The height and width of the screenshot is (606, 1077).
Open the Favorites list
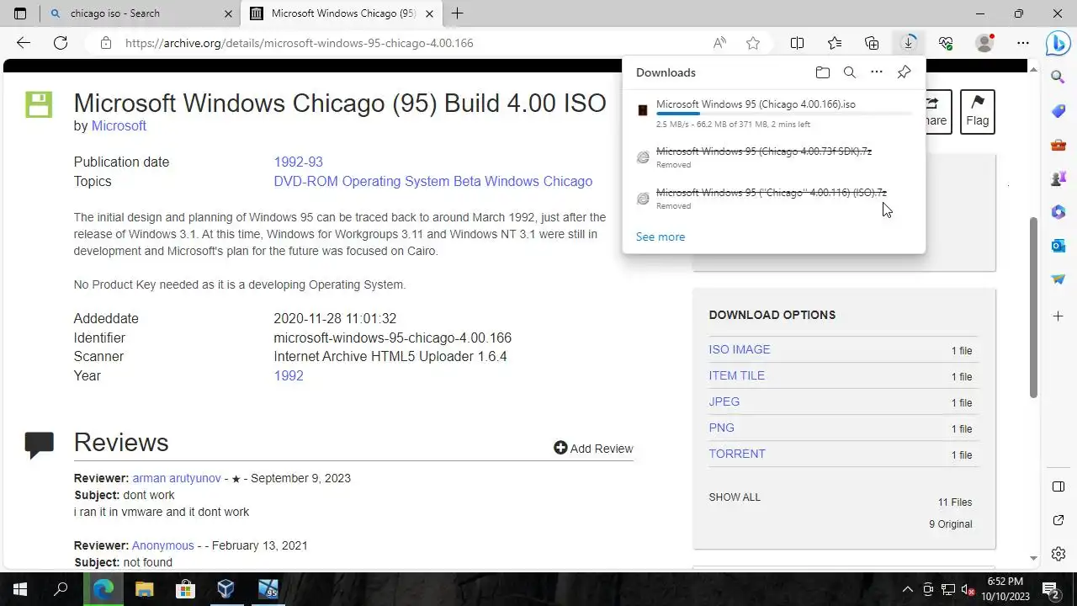[835, 43]
